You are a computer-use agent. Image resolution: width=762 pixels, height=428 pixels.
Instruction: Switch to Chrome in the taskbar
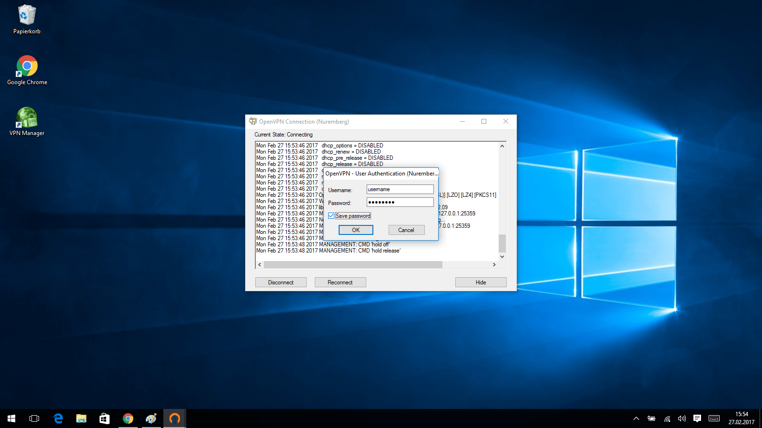(128, 418)
